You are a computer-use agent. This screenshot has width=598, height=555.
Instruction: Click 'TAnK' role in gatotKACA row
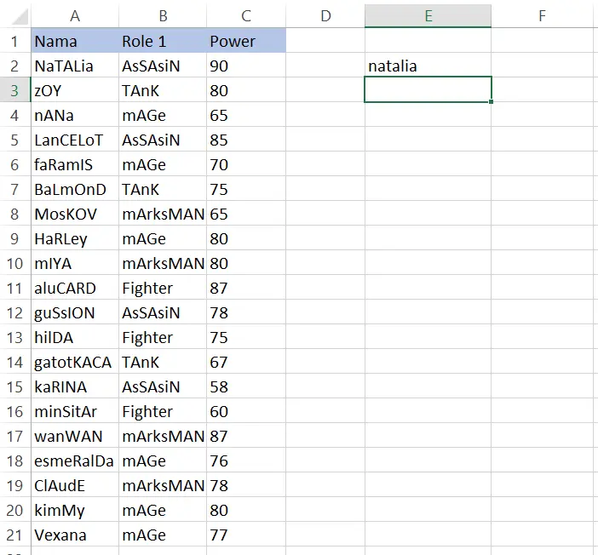163,362
